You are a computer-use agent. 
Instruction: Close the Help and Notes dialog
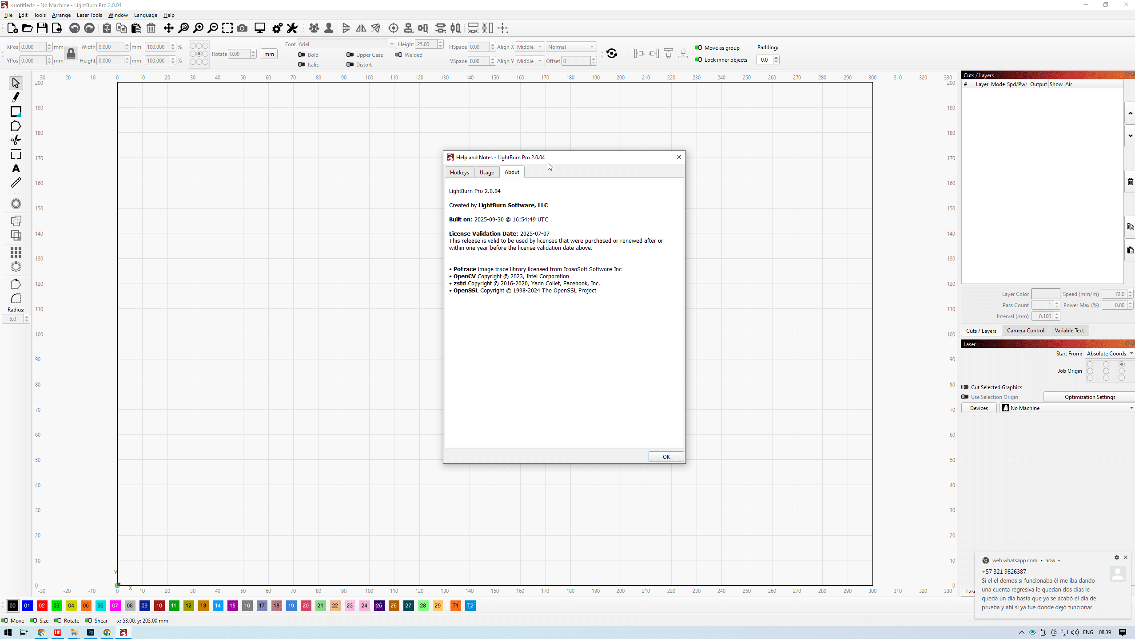[679, 157]
